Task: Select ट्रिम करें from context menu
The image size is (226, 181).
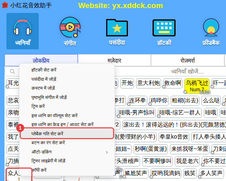Action: (x=67, y=106)
